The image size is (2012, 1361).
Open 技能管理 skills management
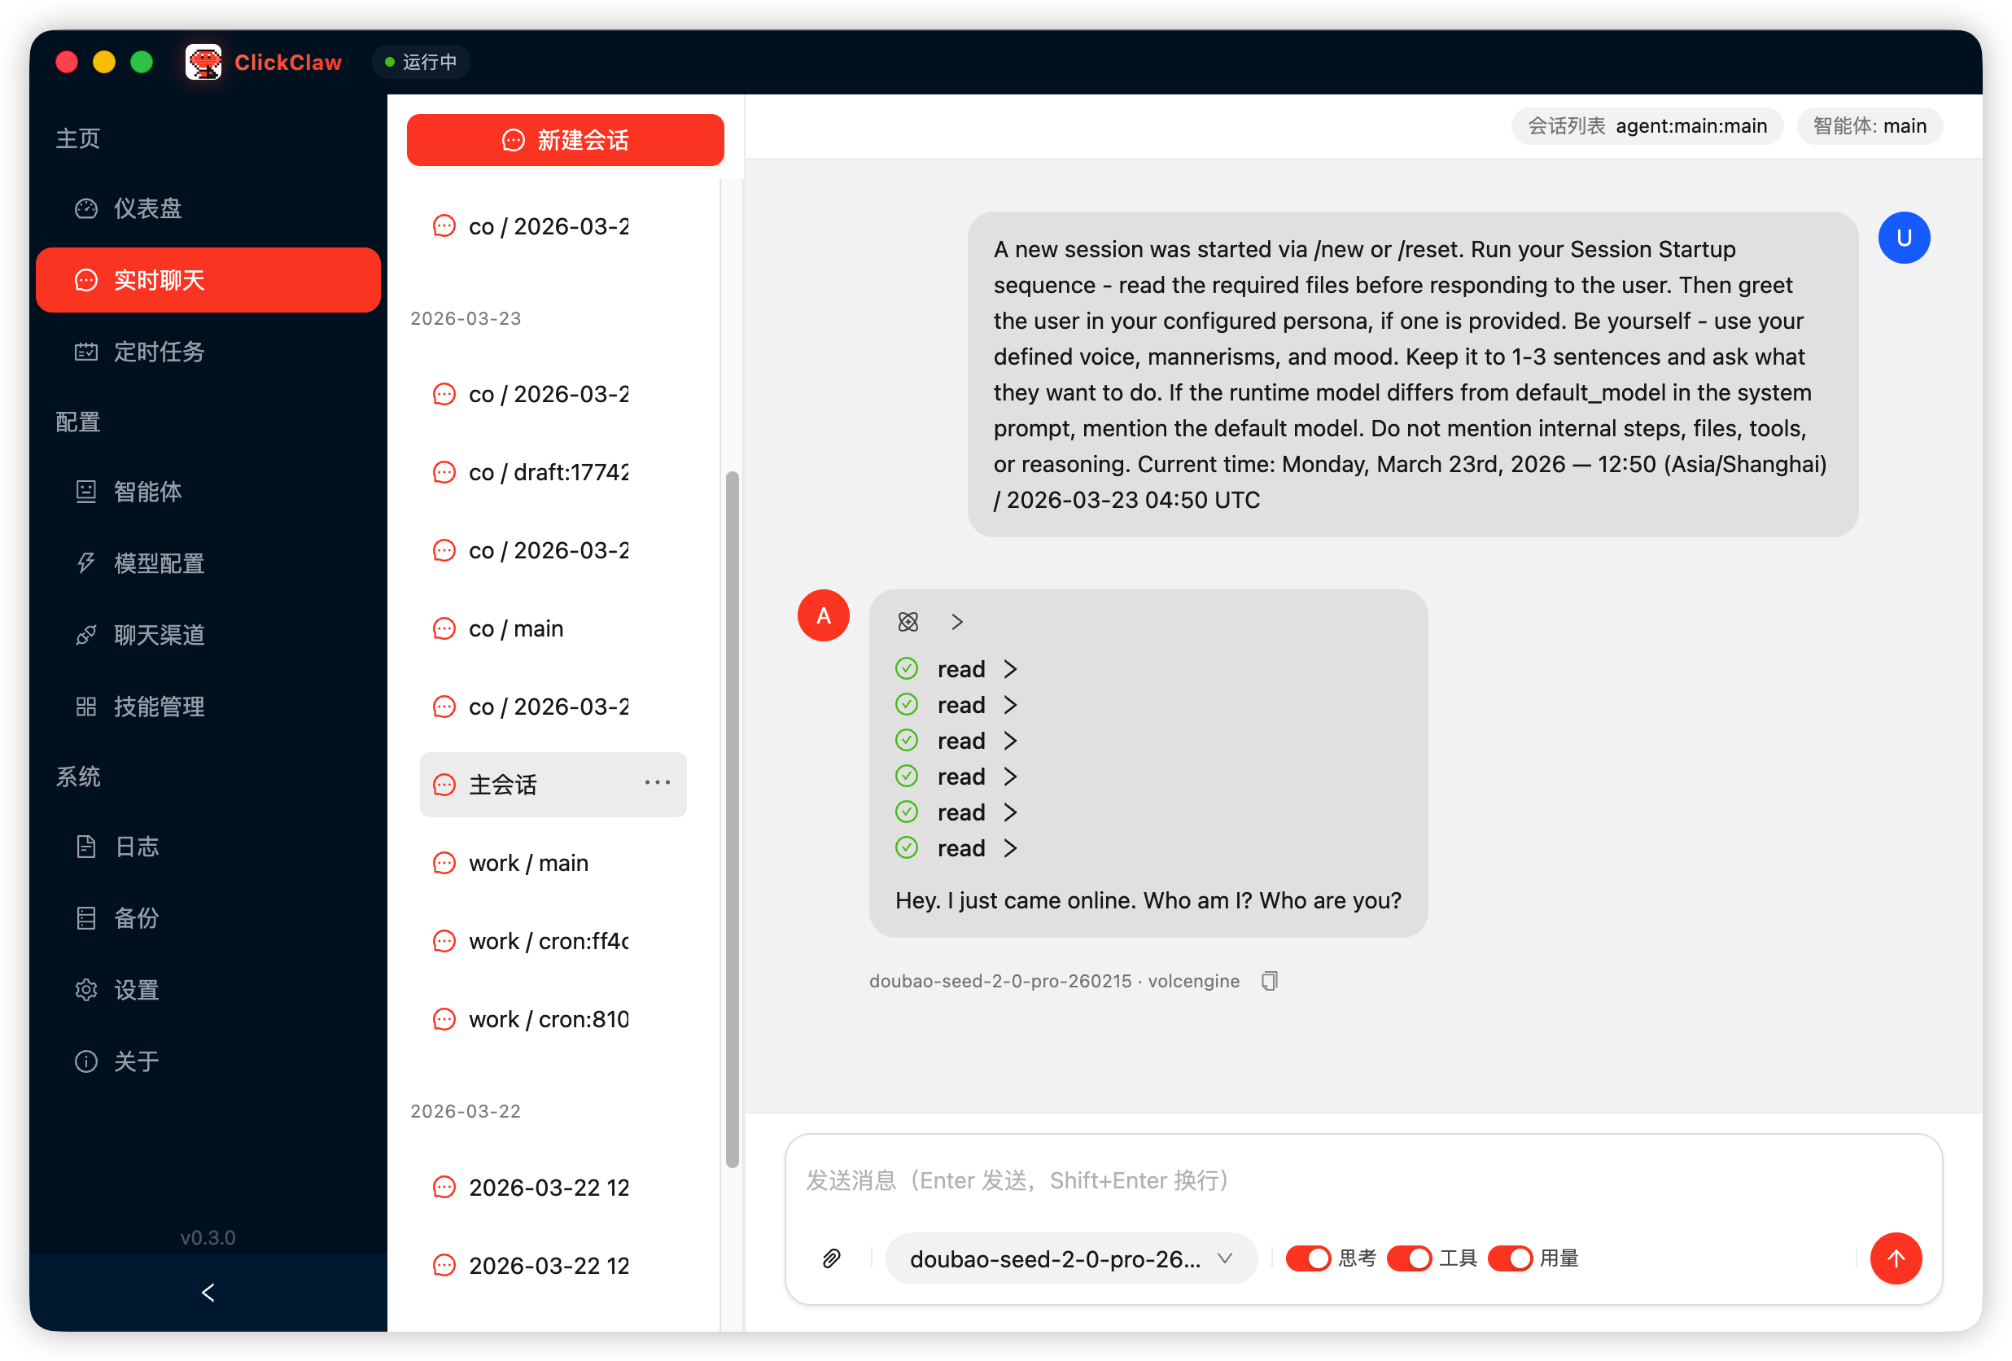pyautogui.click(x=159, y=707)
